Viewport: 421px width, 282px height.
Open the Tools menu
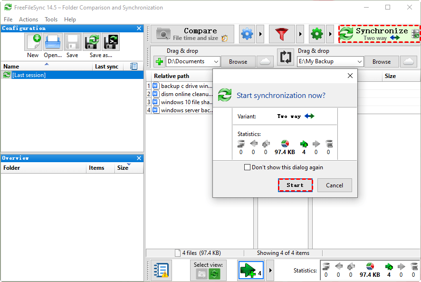pos(51,19)
